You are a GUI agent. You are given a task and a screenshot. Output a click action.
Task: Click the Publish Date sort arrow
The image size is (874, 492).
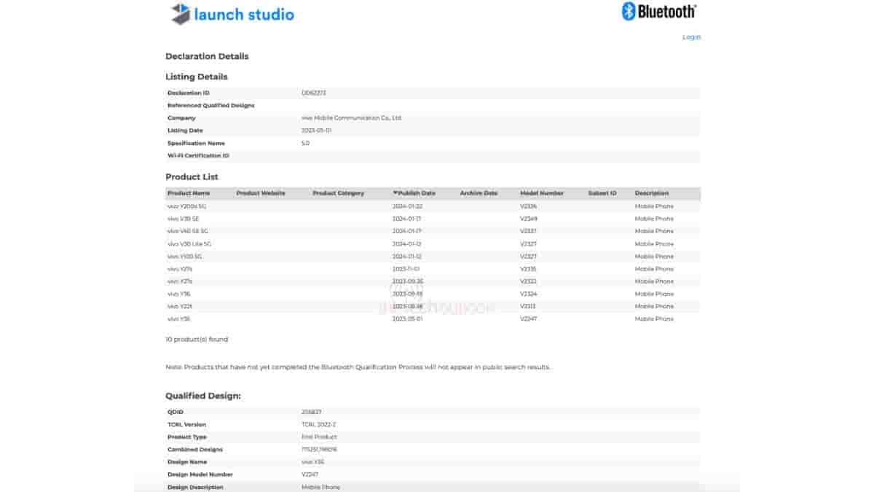[395, 193]
